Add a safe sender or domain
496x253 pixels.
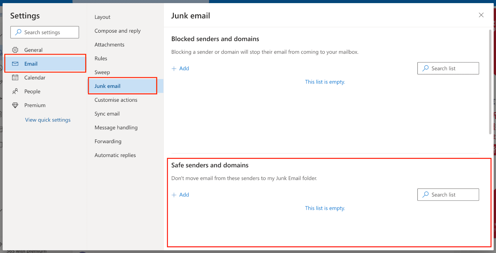pos(184,195)
